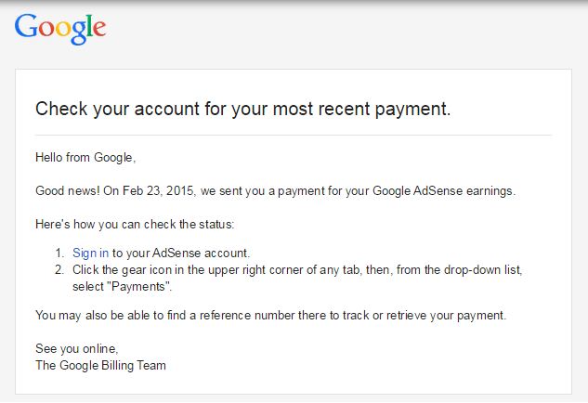Click the reference number sentence

(x=270, y=316)
